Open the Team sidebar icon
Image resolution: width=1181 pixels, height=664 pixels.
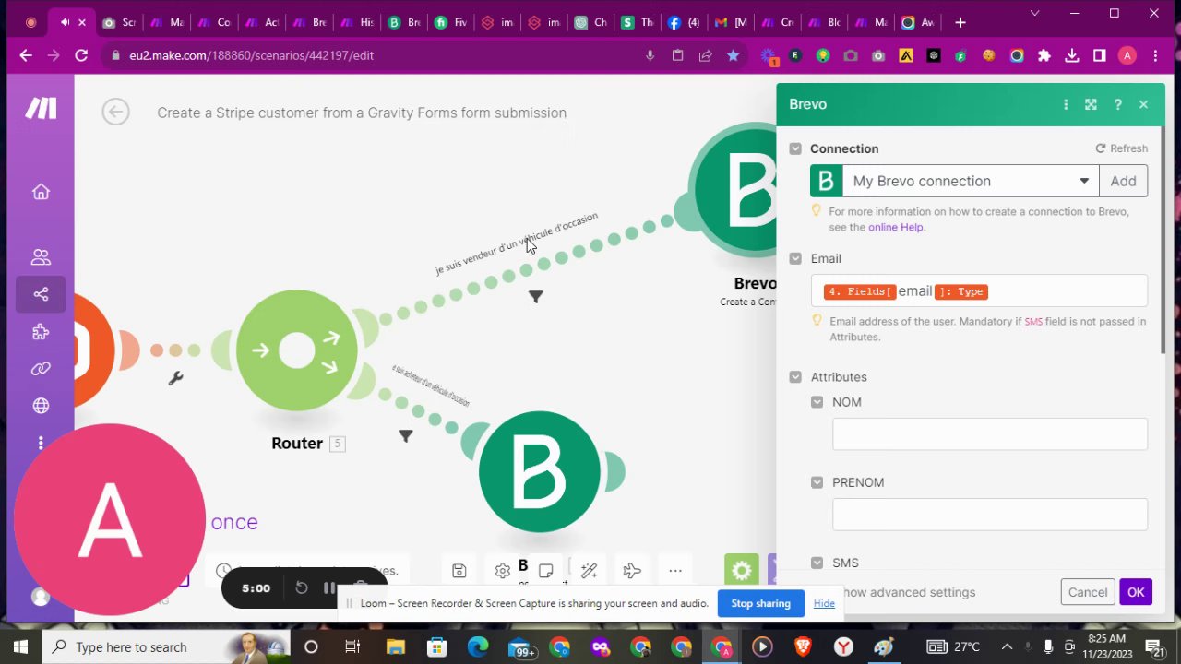coord(41,257)
